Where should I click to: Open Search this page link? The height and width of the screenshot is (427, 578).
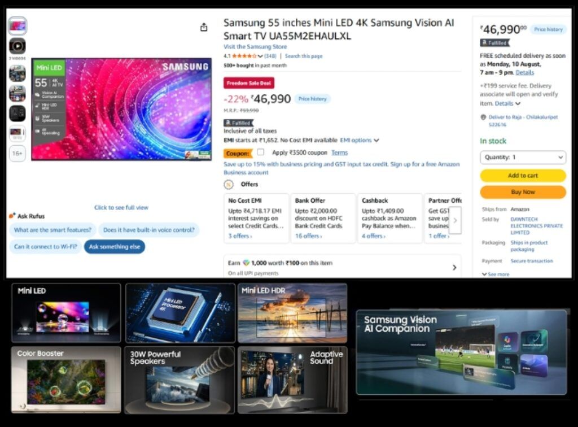pyautogui.click(x=303, y=56)
